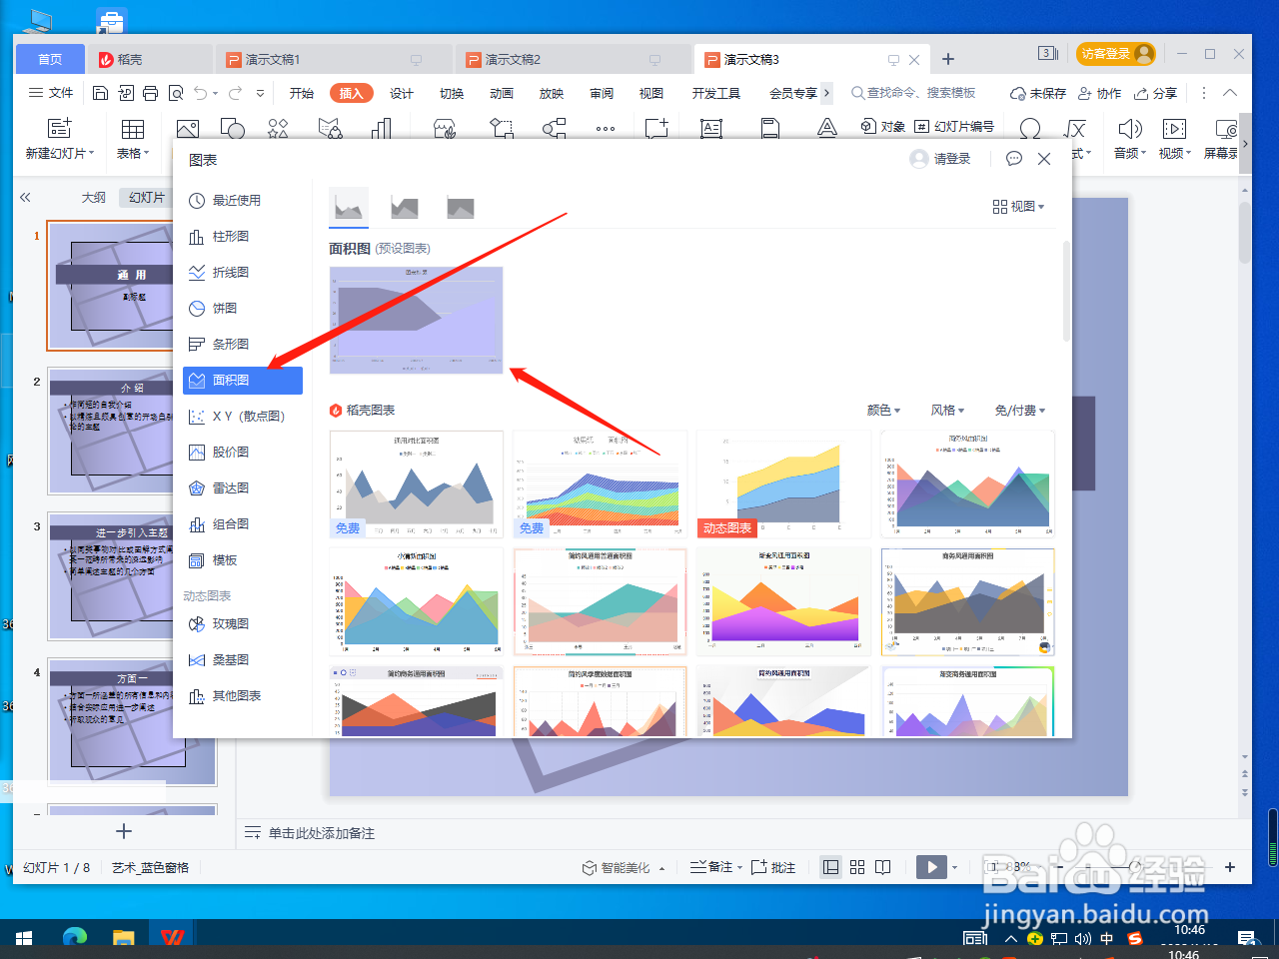Click the Save icon in quick access toolbar
This screenshot has width=1279, height=959.
point(100,93)
